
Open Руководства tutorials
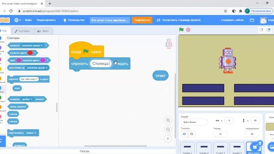point(74,20)
